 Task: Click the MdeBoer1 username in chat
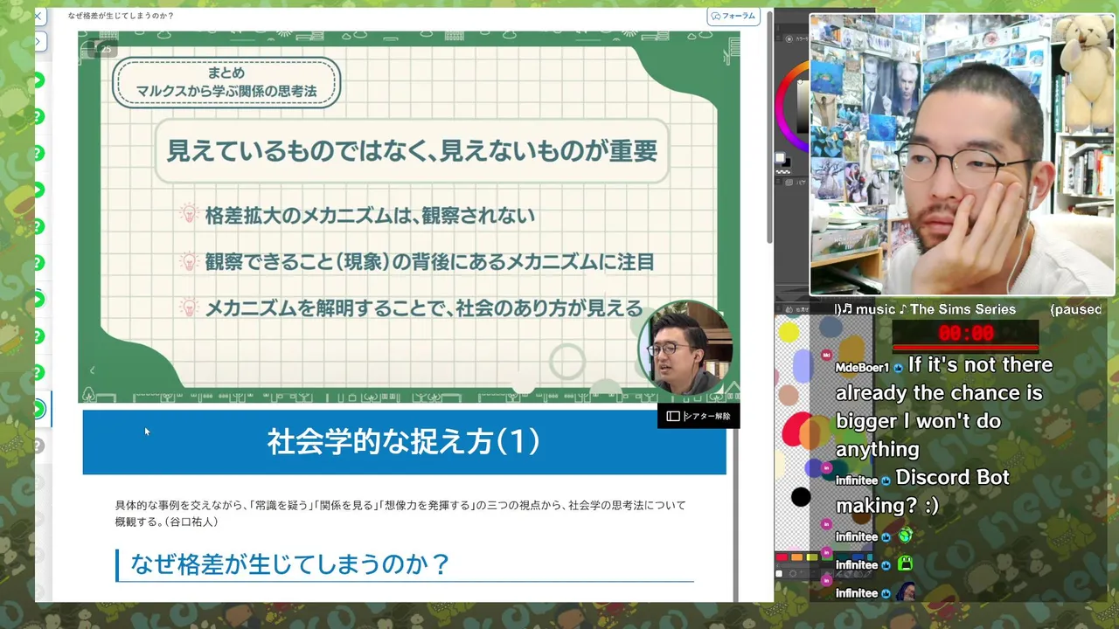point(862,368)
